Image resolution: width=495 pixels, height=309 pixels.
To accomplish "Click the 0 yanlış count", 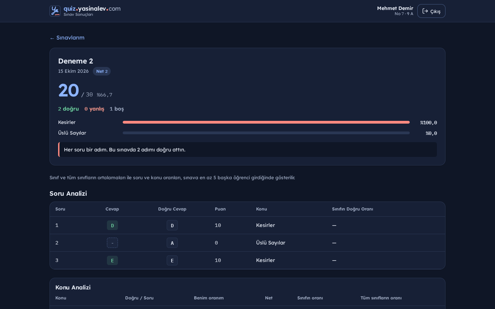I will pyautogui.click(x=94, y=109).
